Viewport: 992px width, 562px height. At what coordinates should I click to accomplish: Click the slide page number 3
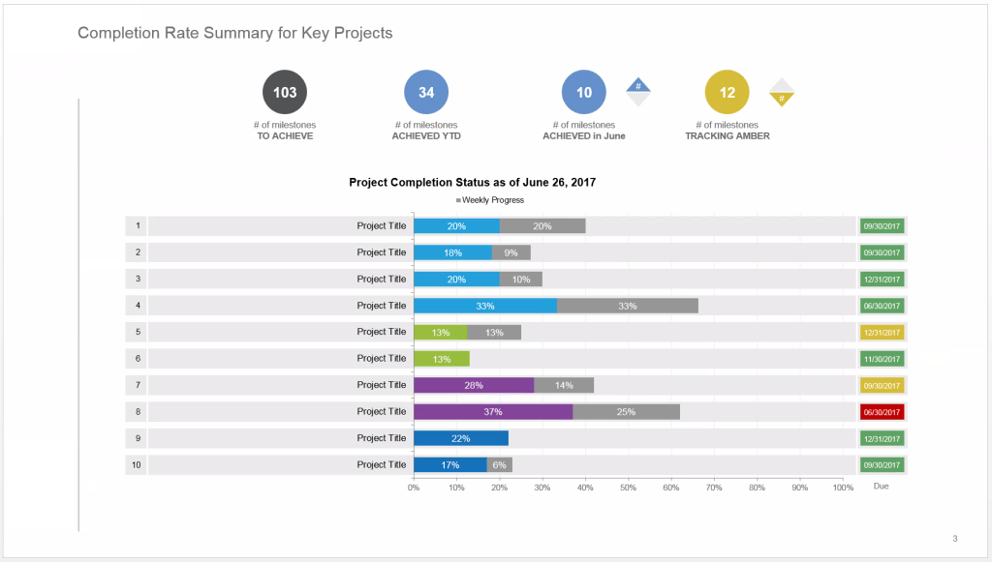point(954,539)
